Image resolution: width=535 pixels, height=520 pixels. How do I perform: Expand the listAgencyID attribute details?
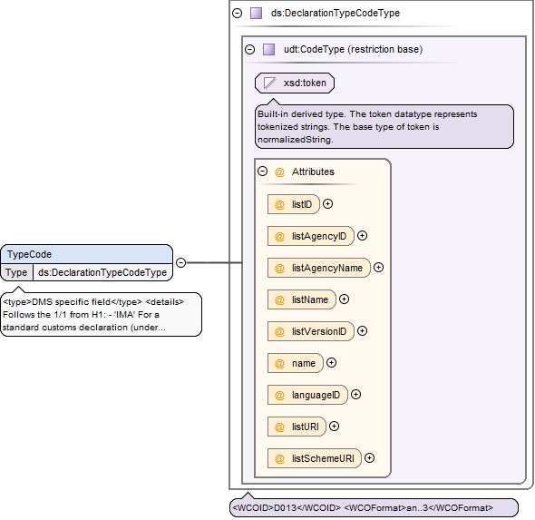tap(362, 236)
